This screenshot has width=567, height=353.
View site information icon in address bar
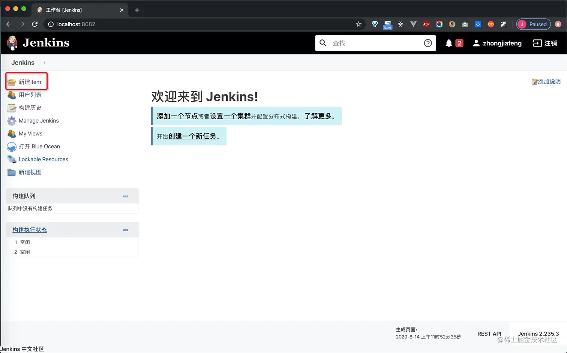point(51,24)
